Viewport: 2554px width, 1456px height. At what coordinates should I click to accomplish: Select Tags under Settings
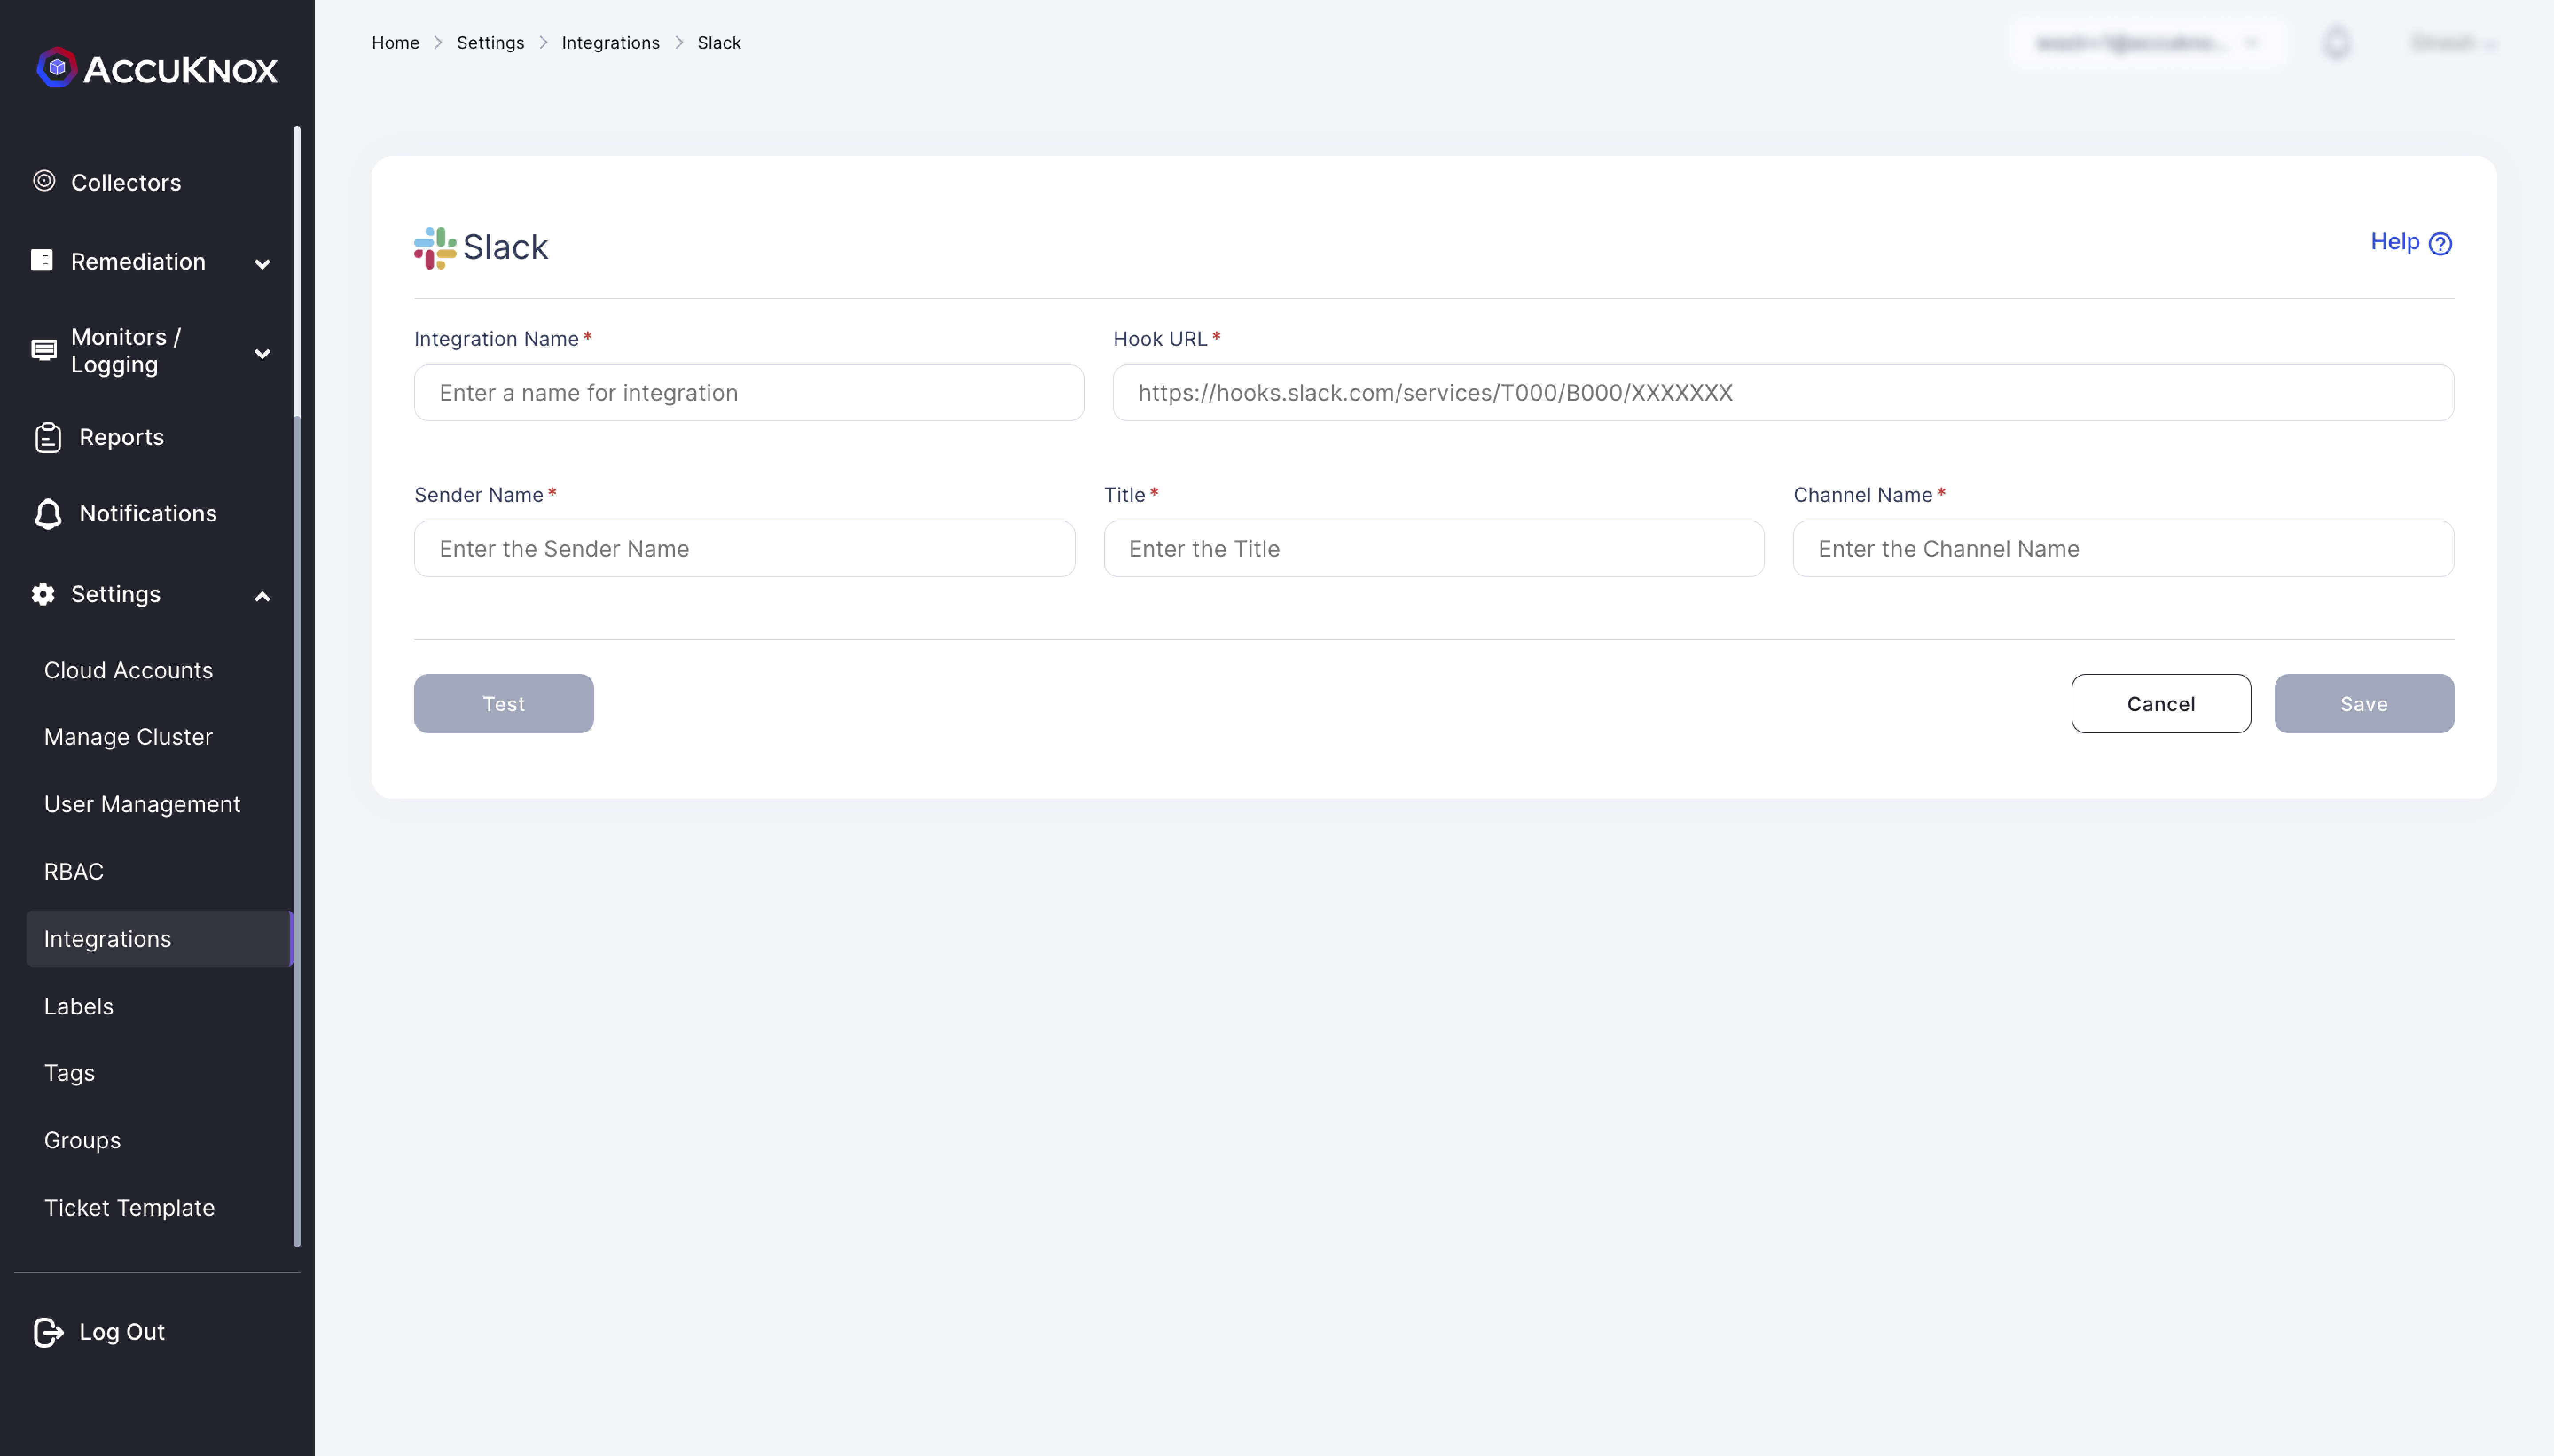69,1073
